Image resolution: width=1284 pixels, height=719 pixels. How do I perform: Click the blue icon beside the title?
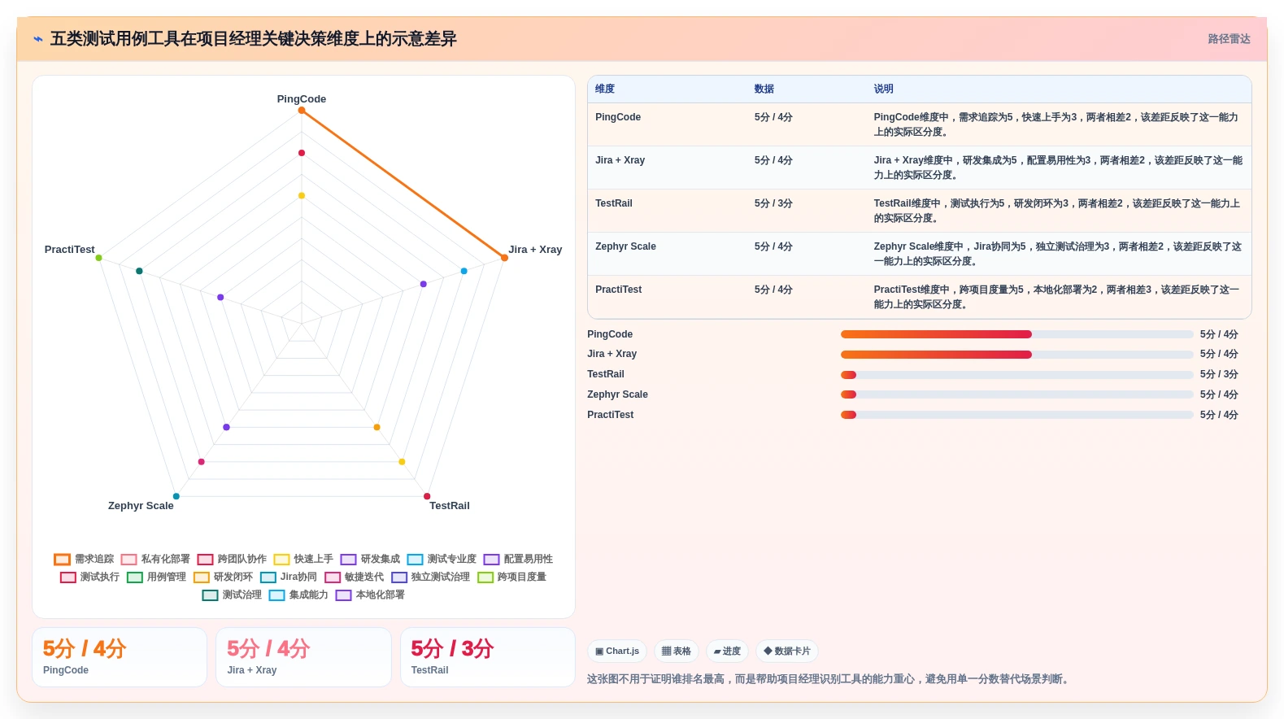(38, 39)
